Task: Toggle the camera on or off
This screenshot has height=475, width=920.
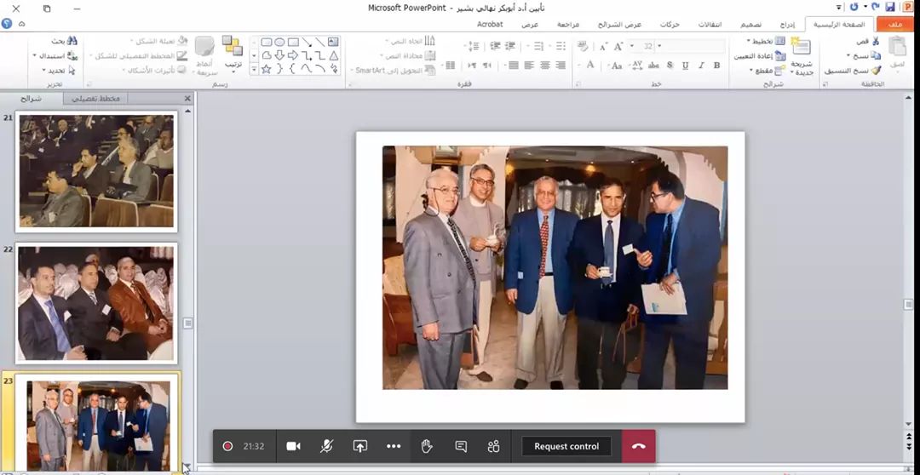Action: pyautogui.click(x=293, y=446)
